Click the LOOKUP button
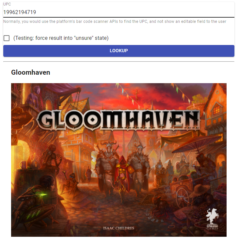Screen dimensions: 239x241 point(119,51)
